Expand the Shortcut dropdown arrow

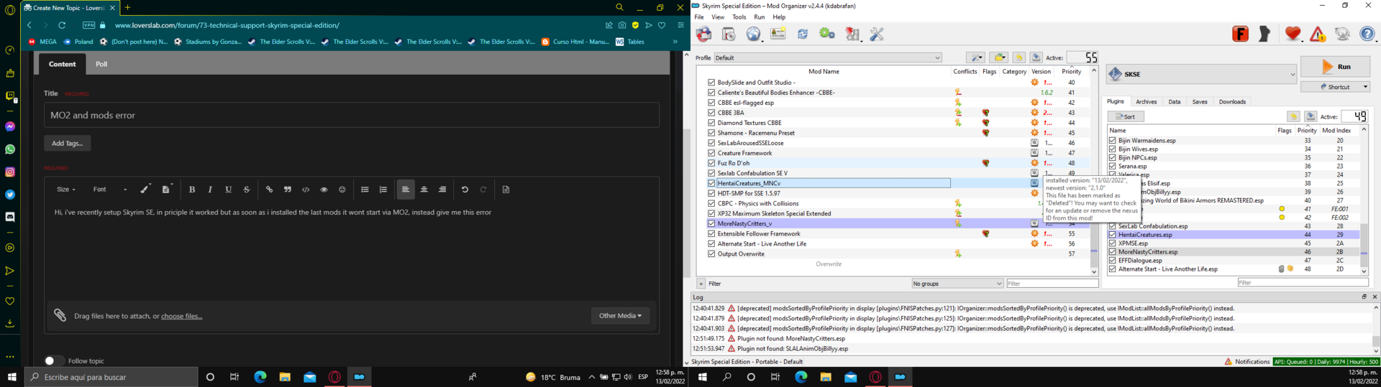click(x=1365, y=87)
